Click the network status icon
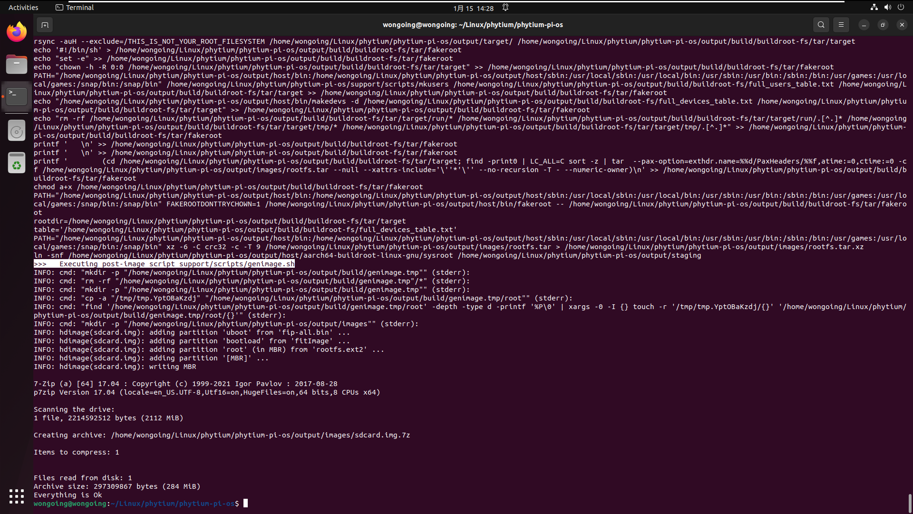 874,8
